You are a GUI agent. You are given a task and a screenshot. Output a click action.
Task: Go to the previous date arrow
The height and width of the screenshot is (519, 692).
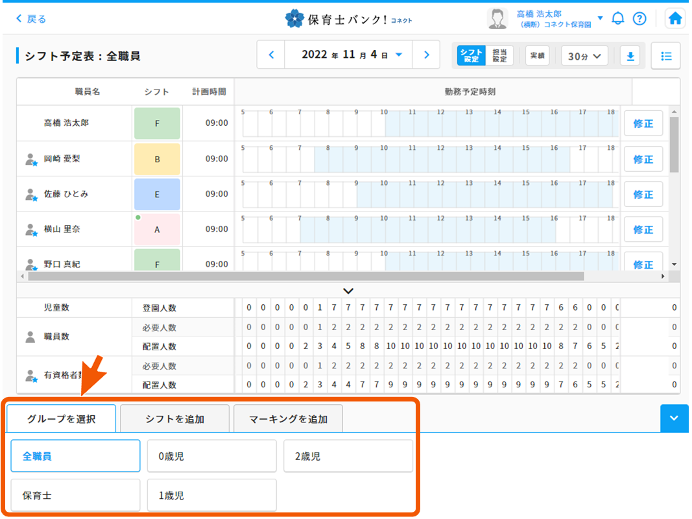(271, 54)
